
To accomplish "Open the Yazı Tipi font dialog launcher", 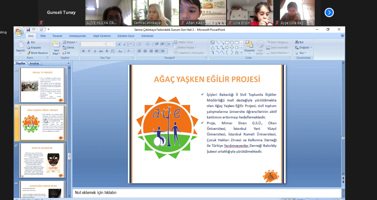I will (132, 58).
